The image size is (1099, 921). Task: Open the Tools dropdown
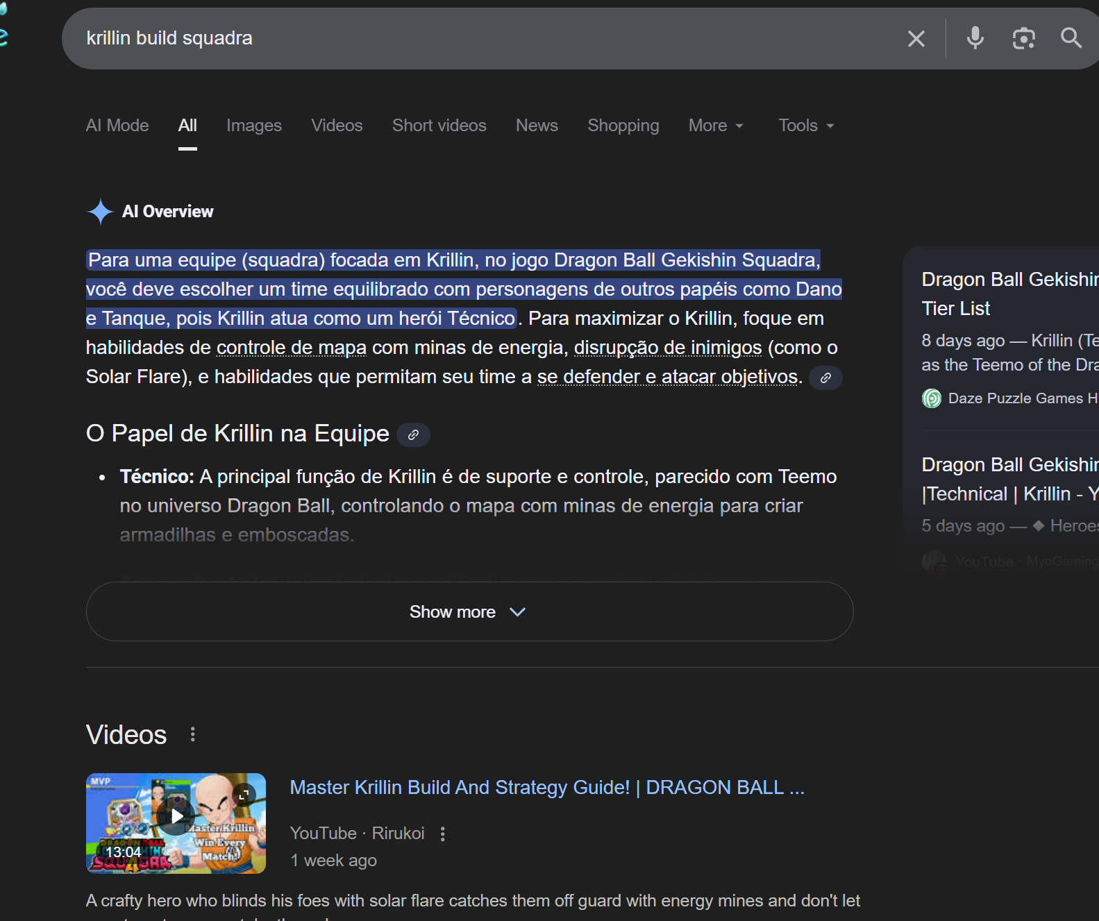click(x=806, y=126)
